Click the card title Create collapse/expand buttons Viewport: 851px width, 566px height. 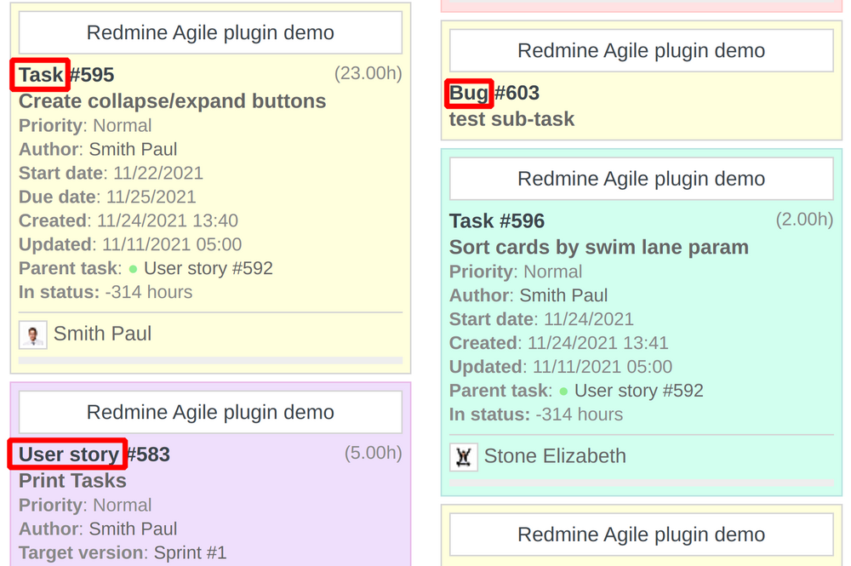pyautogui.click(x=172, y=100)
